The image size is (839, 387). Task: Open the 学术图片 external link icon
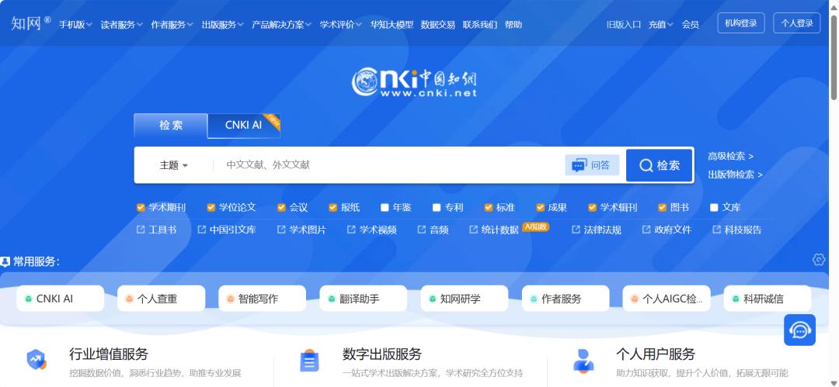[x=281, y=230]
